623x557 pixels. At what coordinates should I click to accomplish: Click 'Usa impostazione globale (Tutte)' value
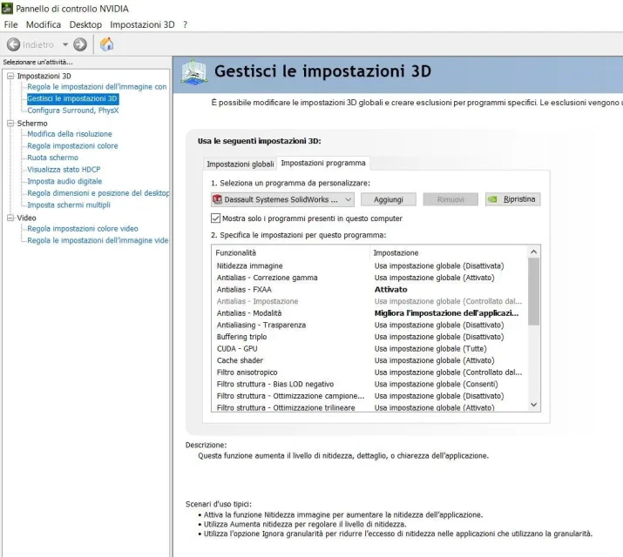430,349
